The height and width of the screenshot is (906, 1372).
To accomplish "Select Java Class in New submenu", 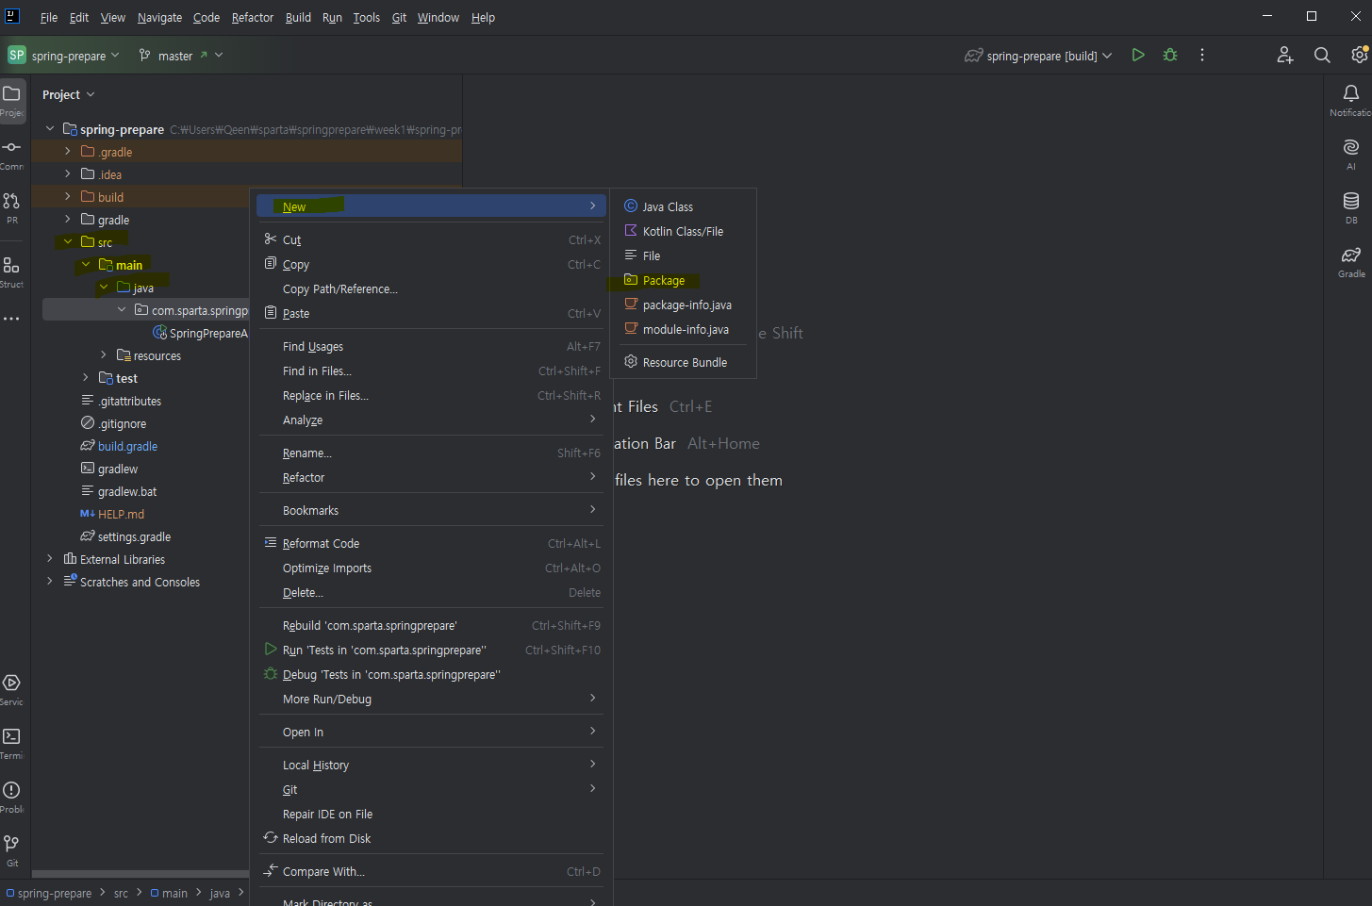I will (684, 206).
